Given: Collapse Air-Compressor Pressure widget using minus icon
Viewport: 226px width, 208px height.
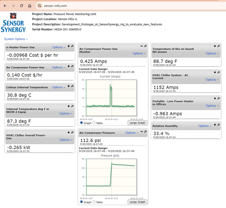Looking at the screenshot, I should tap(142, 132).
